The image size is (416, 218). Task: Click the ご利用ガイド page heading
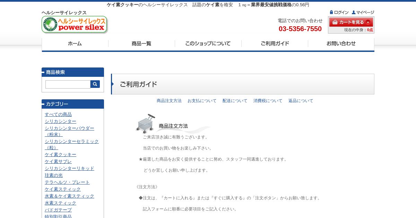click(x=138, y=84)
